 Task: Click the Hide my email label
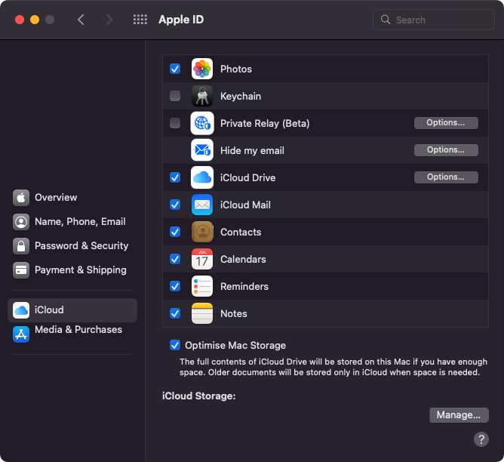click(x=252, y=150)
